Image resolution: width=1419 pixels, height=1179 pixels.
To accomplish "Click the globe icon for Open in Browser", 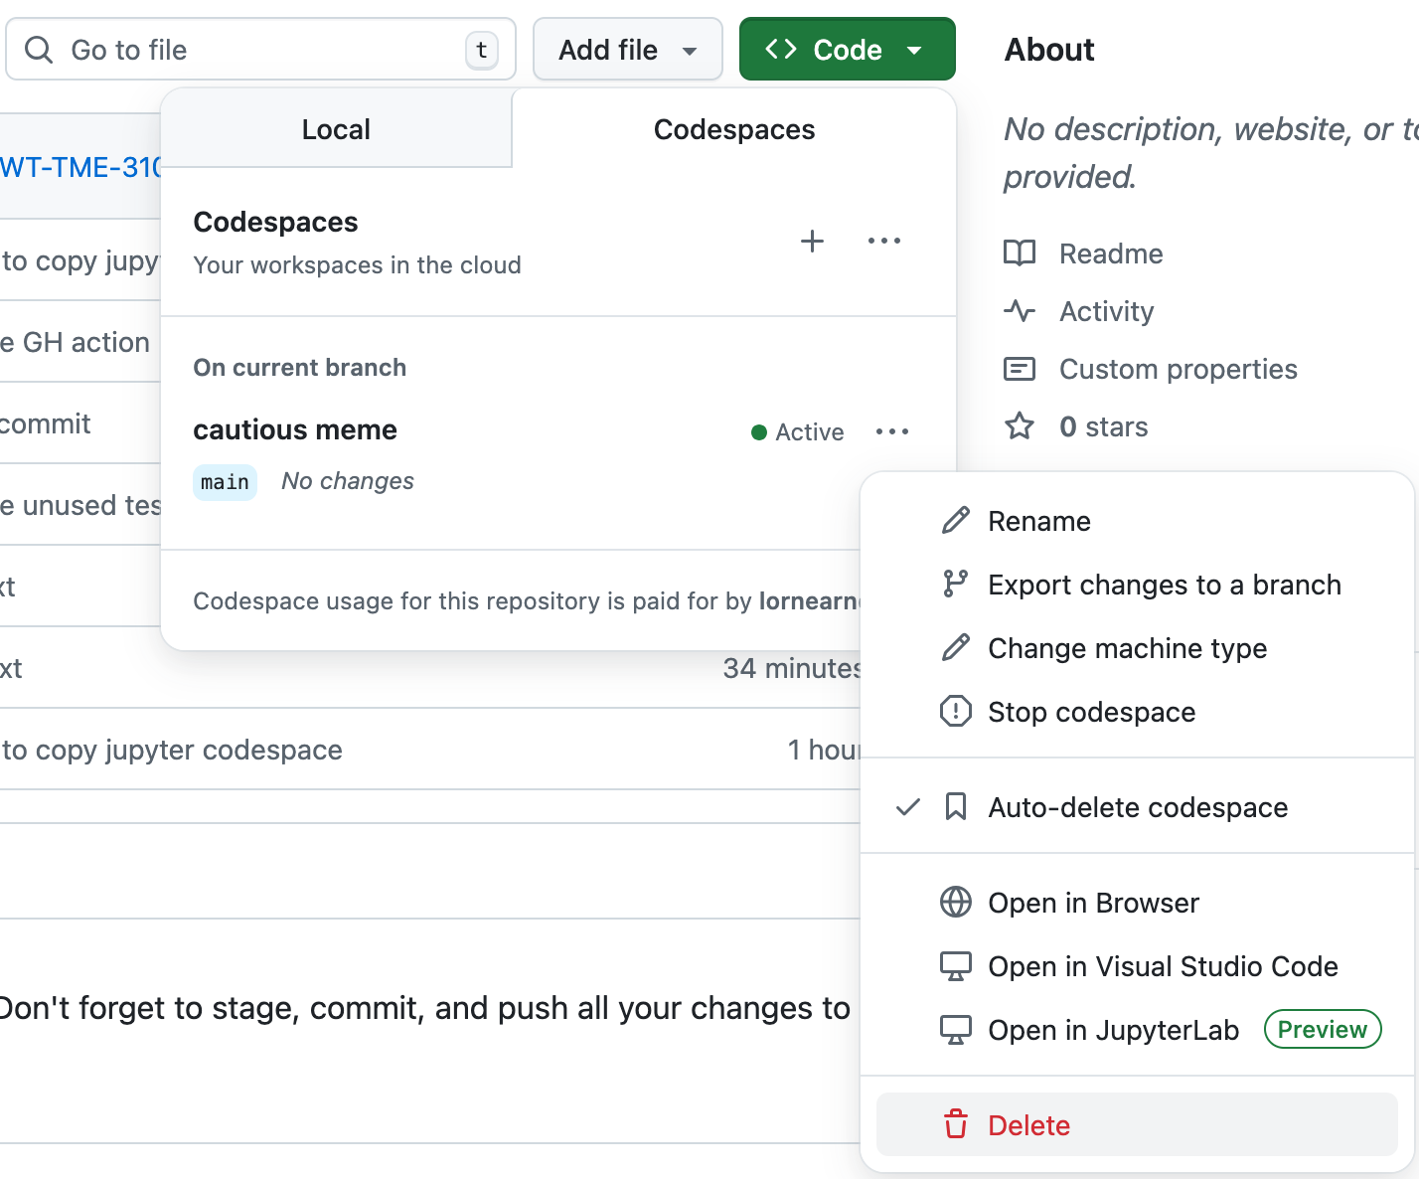I will pyautogui.click(x=956, y=903).
